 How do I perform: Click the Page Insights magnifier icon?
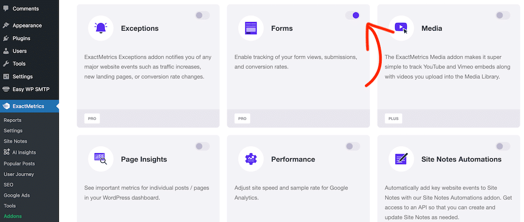pyautogui.click(x=101, y=159)
